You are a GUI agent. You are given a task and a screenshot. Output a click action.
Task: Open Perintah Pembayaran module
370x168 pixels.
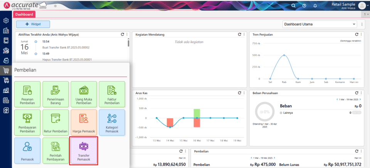pos(55,150)
